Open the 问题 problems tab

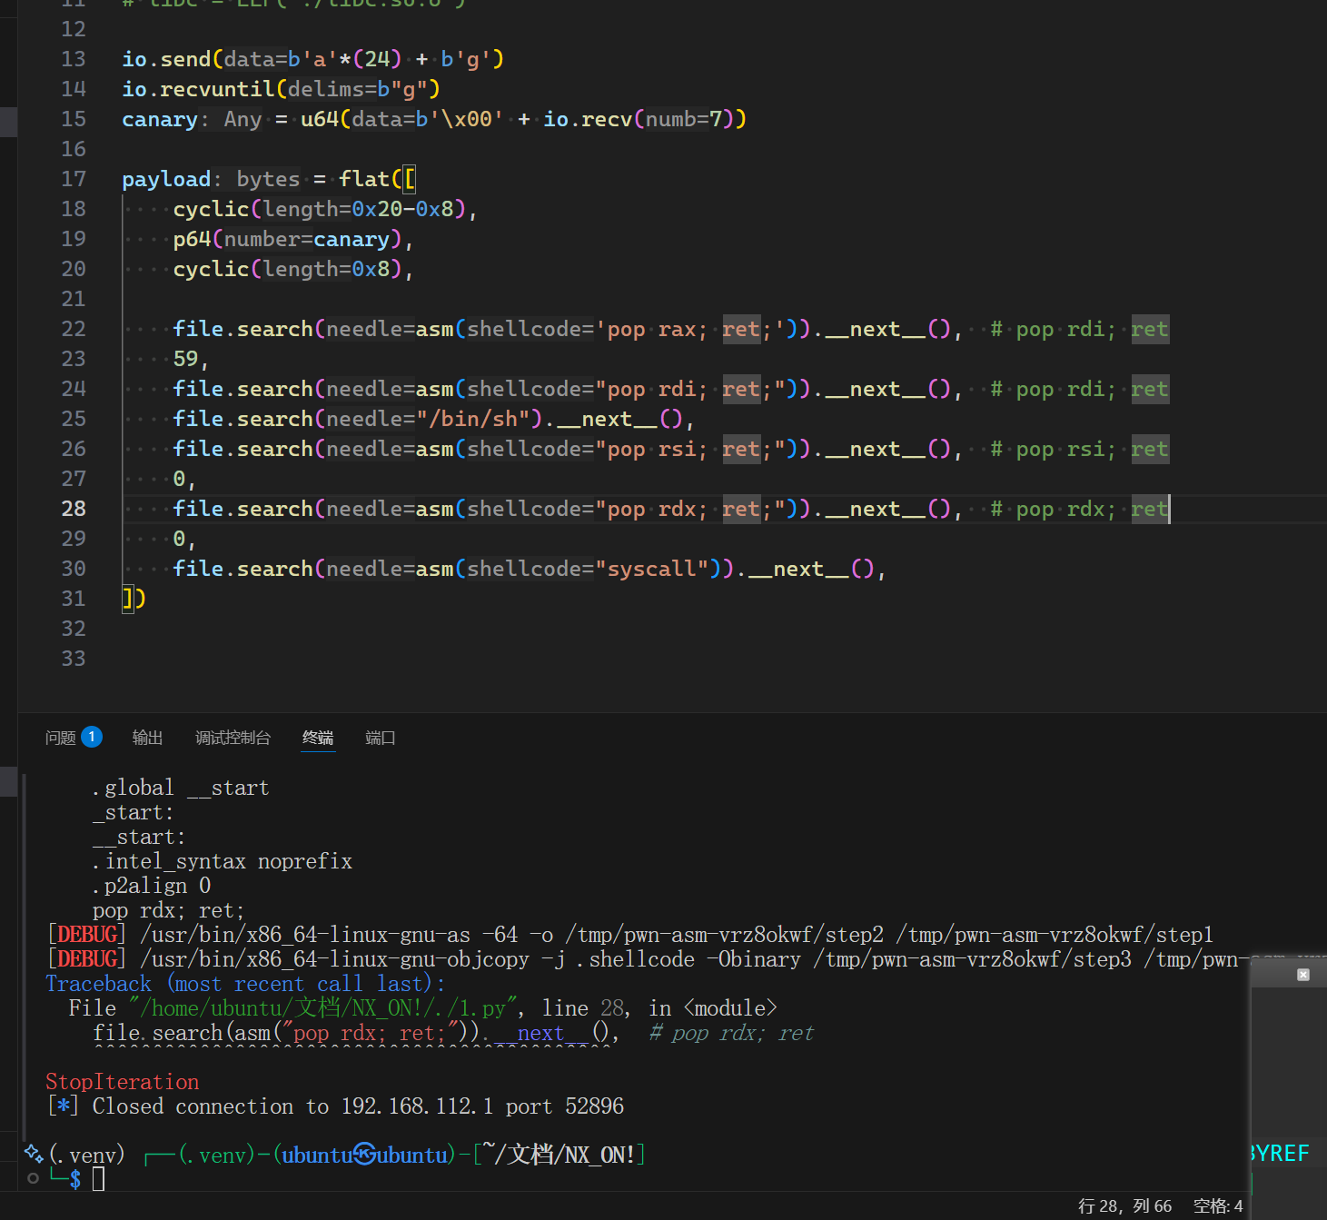[61, 738]
